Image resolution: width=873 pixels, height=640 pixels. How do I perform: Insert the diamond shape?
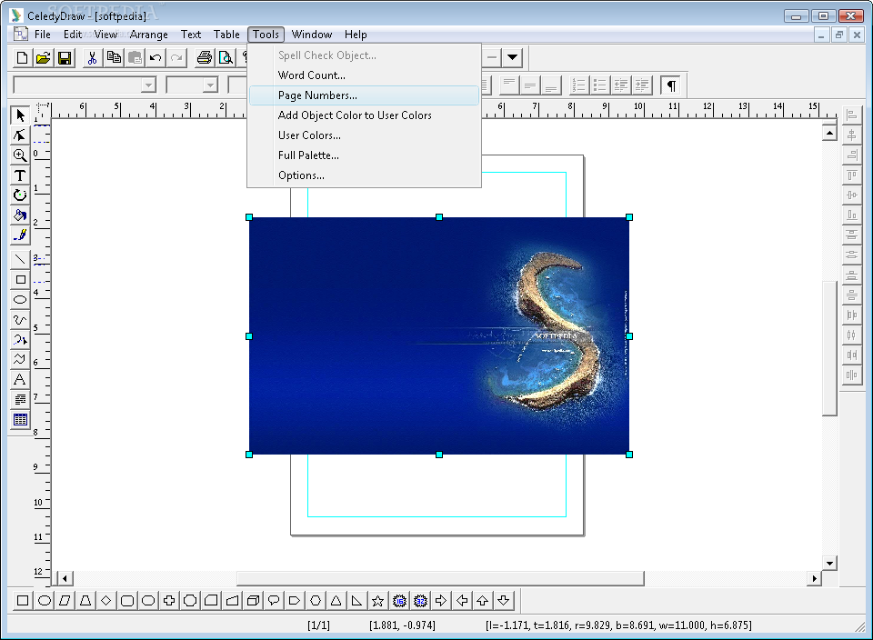106,601
